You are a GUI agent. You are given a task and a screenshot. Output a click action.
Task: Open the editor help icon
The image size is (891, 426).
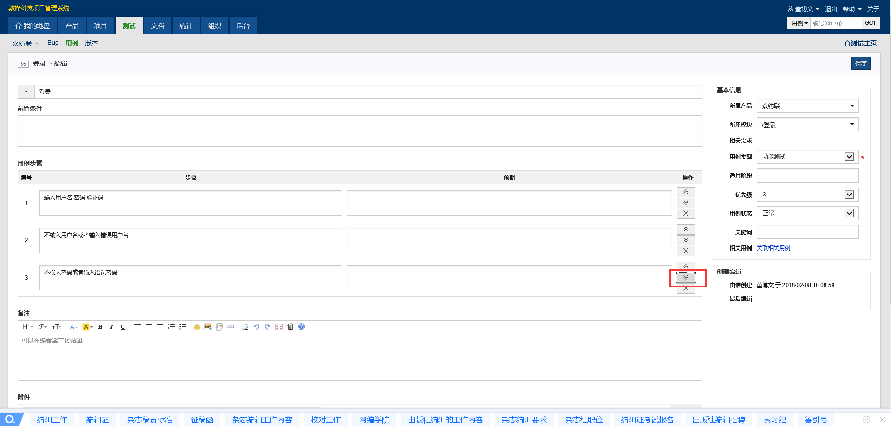pos(301,327)
